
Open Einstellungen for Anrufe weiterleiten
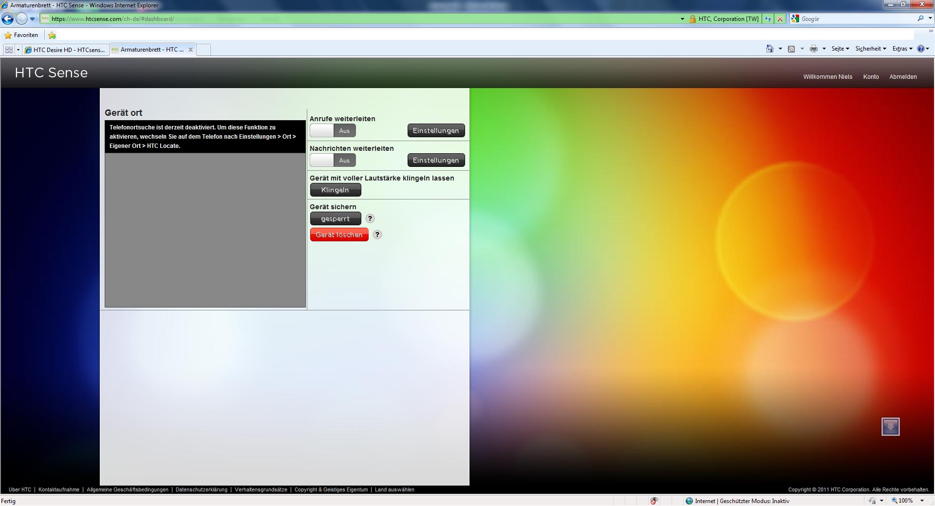(x=436, y=131)
